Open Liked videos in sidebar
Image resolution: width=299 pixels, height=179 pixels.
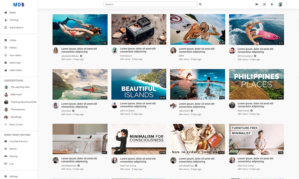[x=16, y=70]
